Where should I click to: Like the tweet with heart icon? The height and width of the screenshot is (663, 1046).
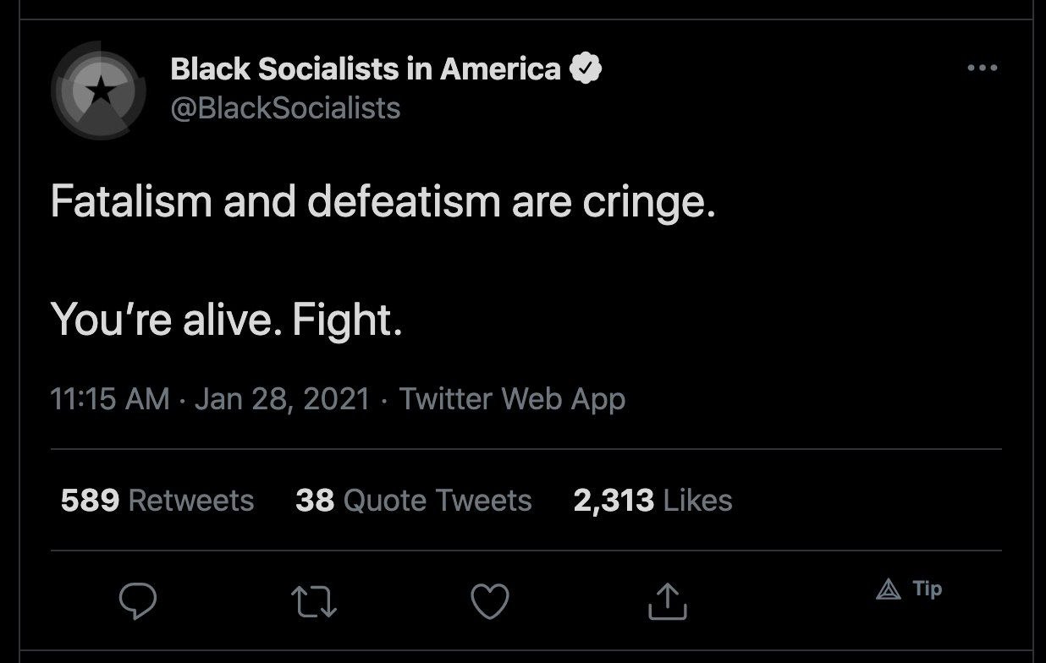[489, 601]
